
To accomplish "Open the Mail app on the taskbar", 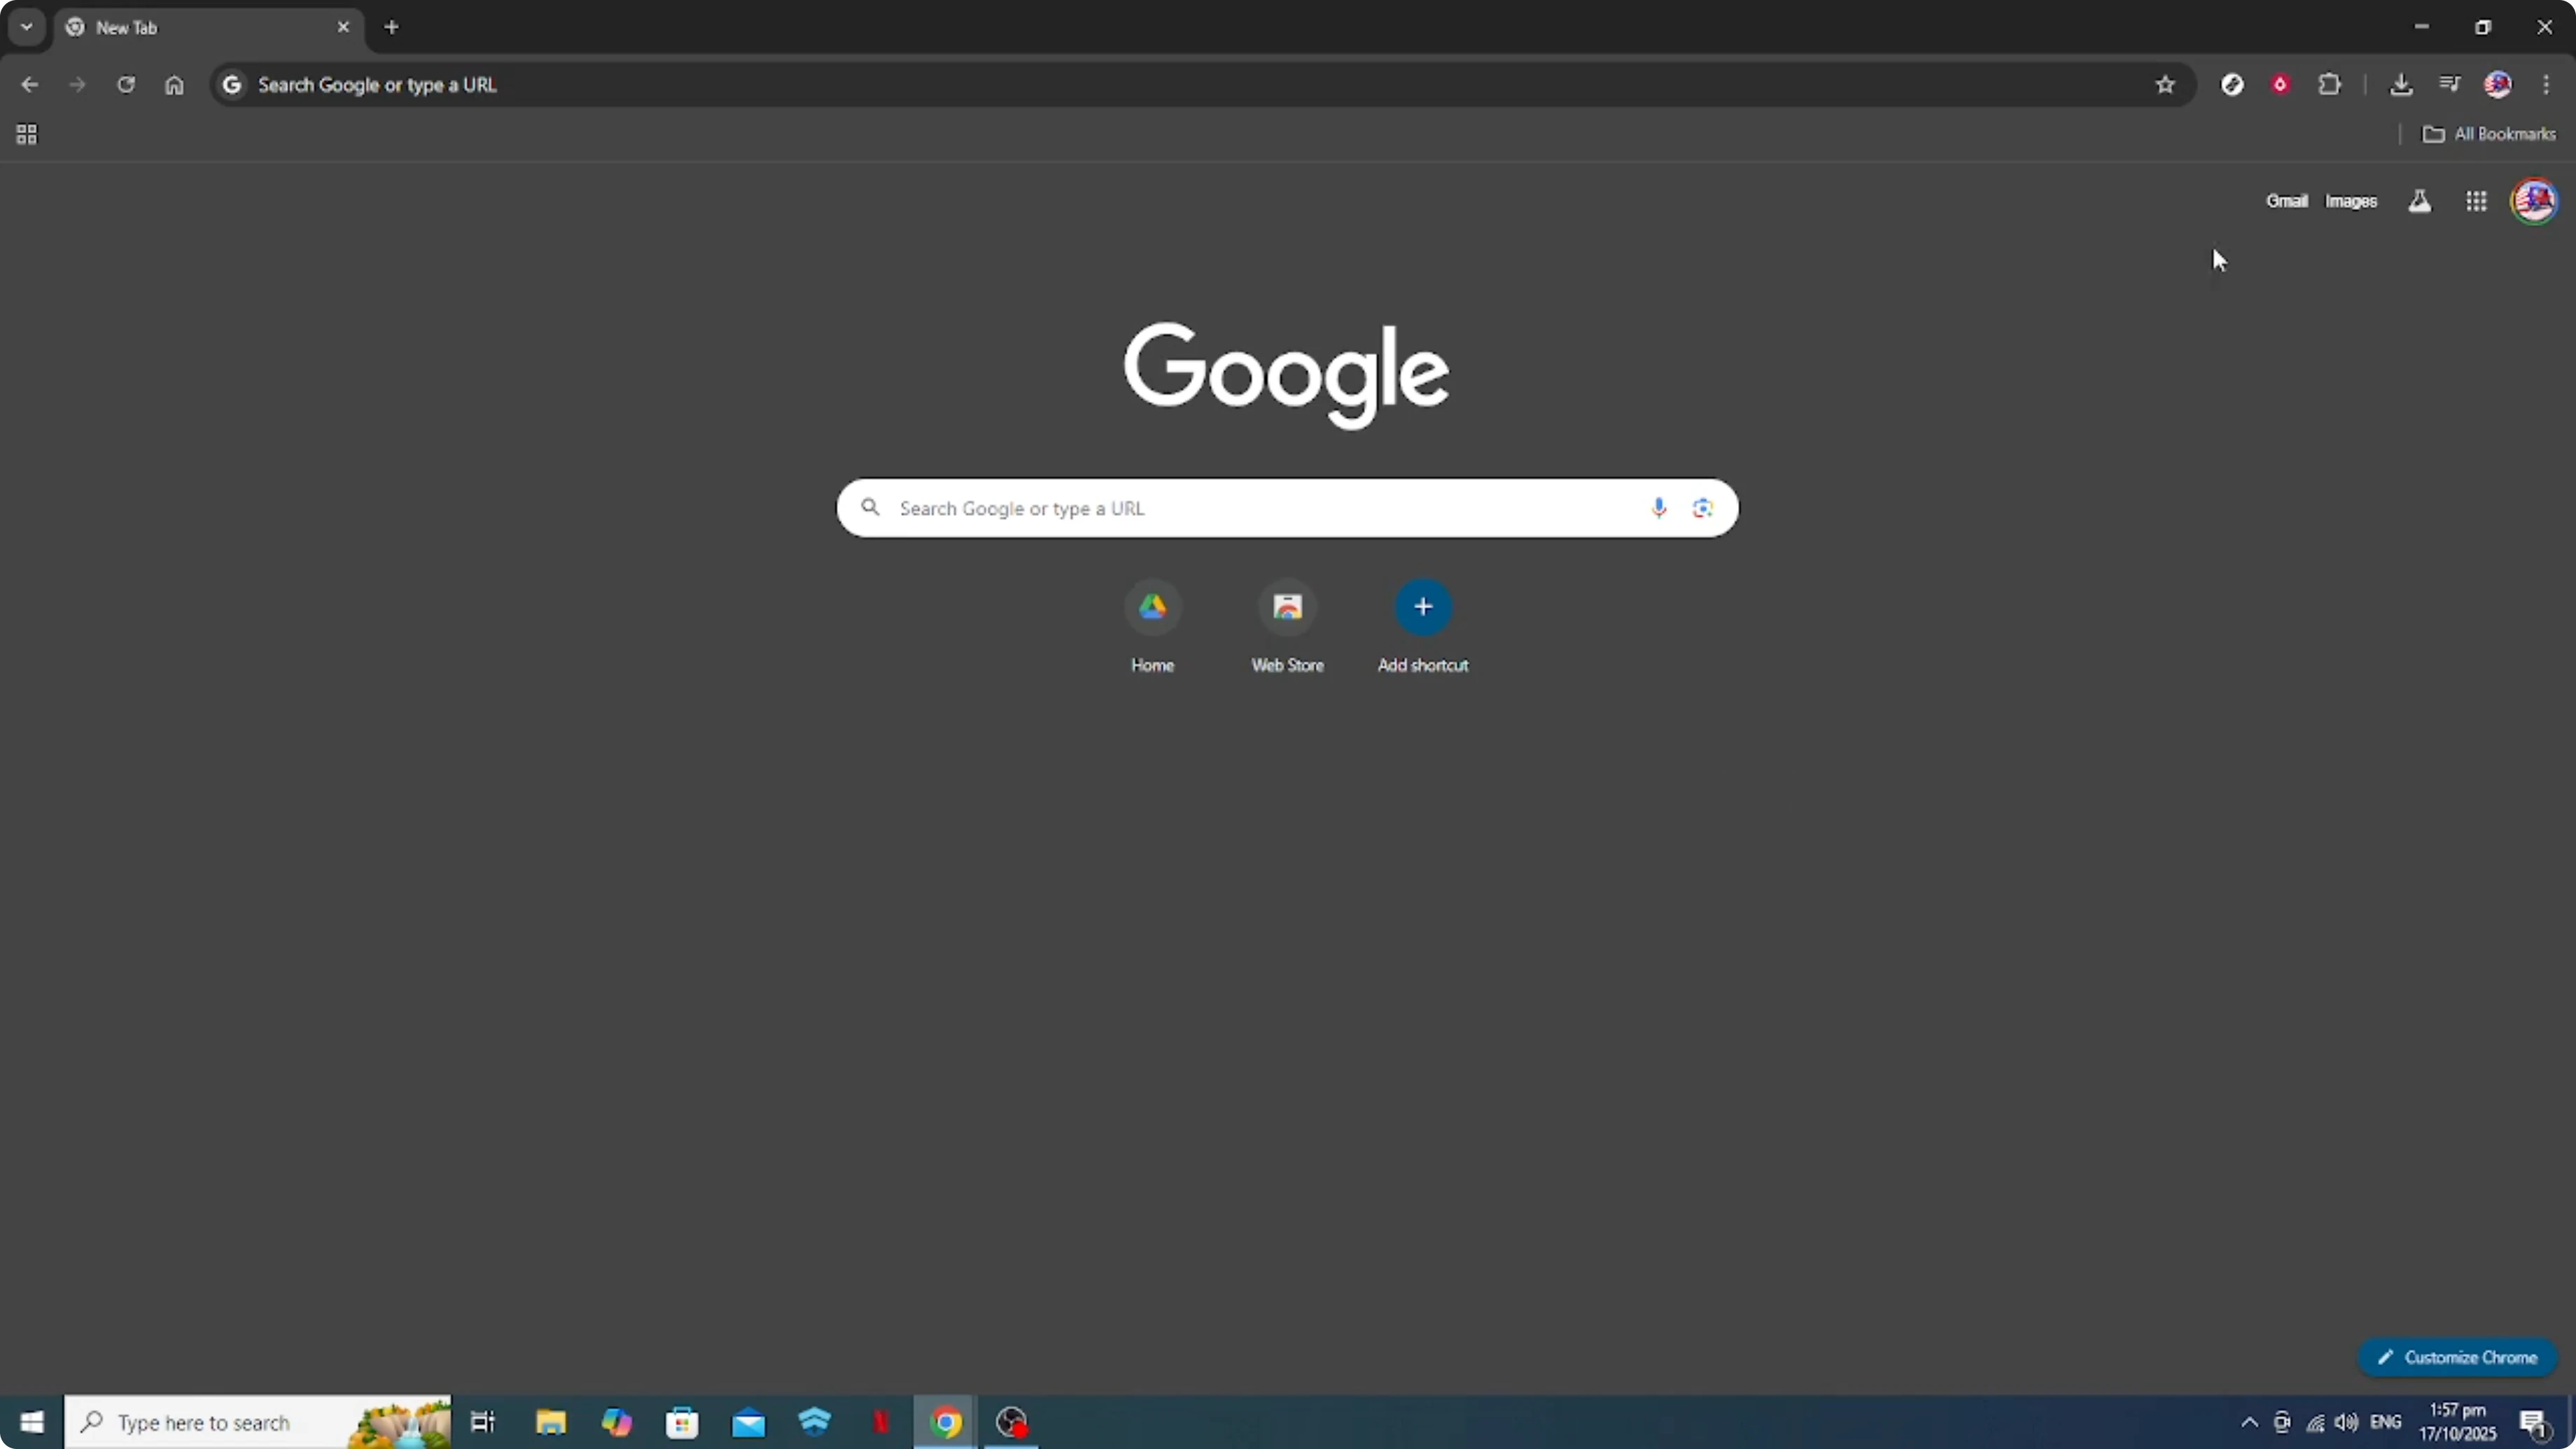I will [x=748, y=1422].
